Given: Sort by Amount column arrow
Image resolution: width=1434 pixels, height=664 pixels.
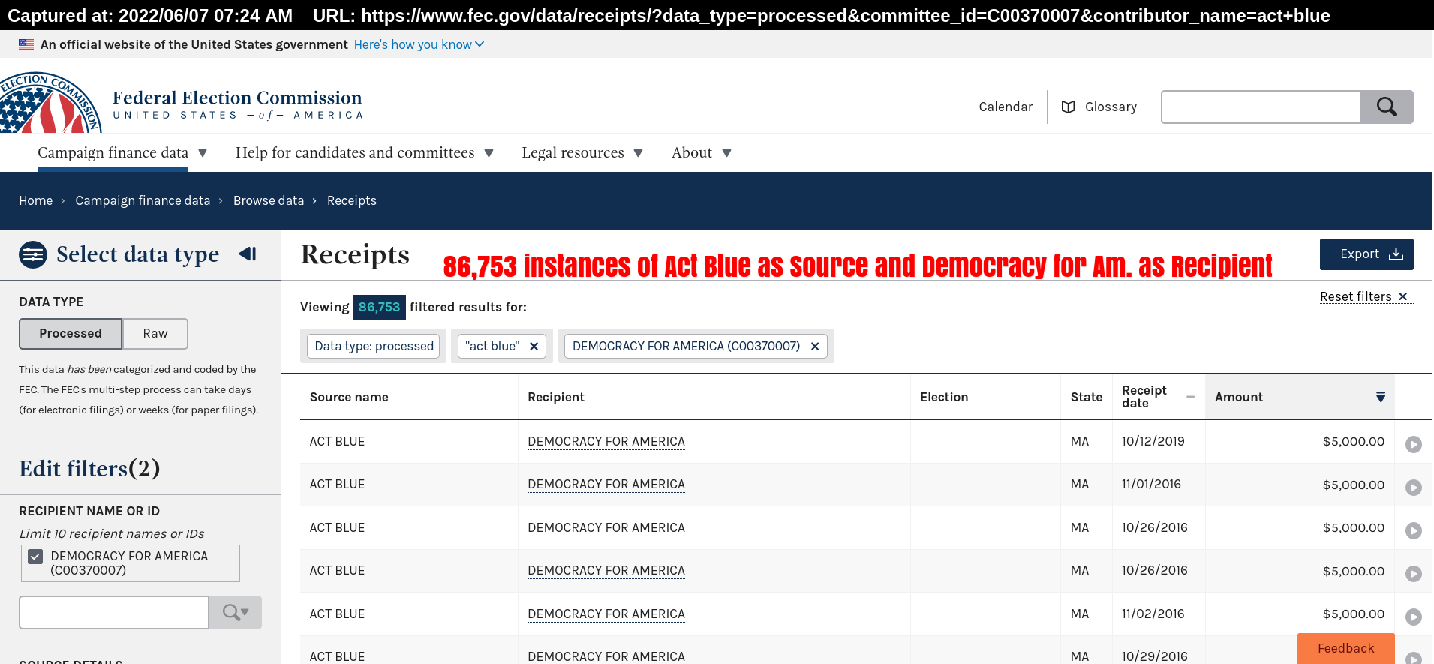Looking at the screenshot, I should (x=1380, y=397).
